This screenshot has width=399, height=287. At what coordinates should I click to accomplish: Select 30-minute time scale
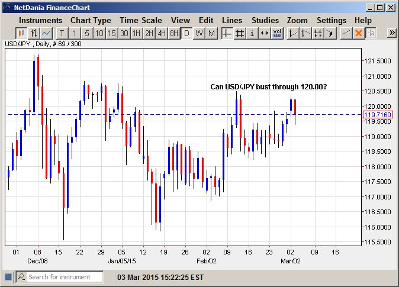pos(124,33)
